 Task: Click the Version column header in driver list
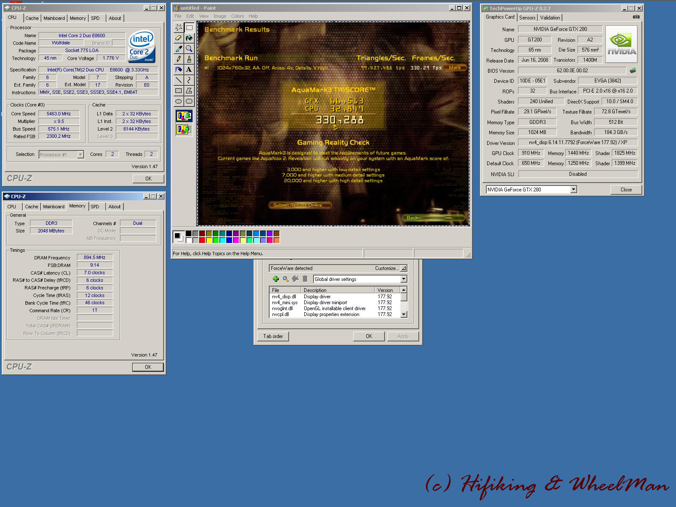(387, 290)
